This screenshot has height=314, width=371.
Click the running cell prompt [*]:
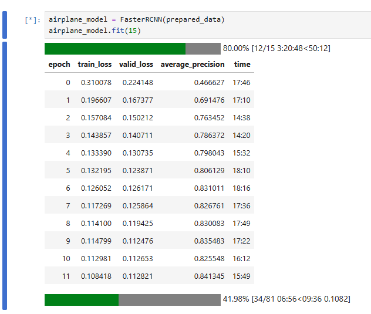tap(33, 20)
